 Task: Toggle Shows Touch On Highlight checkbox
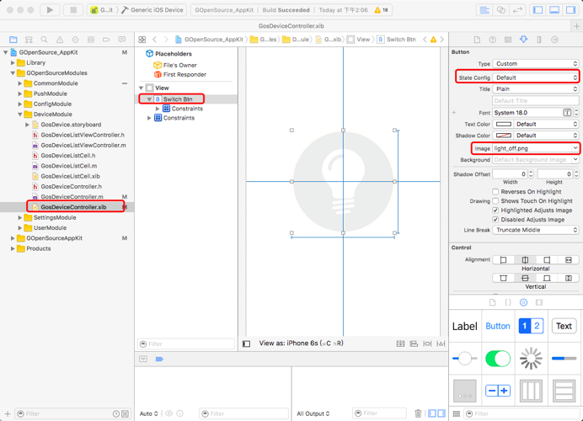tap(495, 201)
